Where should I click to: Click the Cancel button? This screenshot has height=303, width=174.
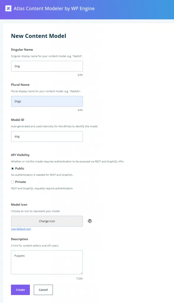click(43, 290)
